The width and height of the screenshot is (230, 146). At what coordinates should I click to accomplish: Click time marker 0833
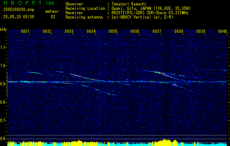click(x=69, y=31)
